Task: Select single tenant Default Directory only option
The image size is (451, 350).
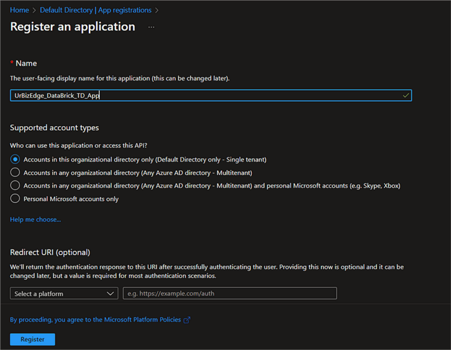Action: (15, 159)
